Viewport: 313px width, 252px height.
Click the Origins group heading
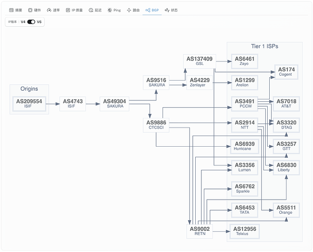pyautogui.click(x=29, y=89)
